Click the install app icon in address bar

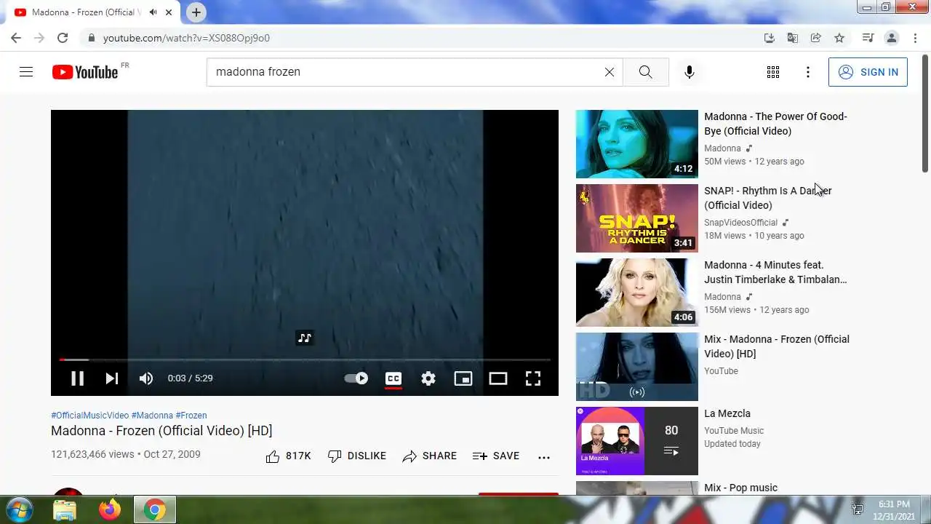(770, 38)
